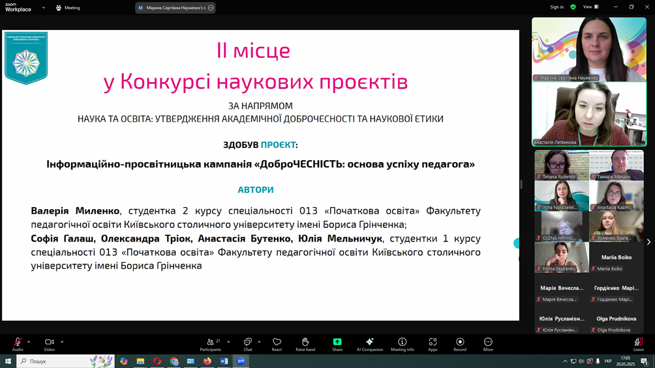Switch to the Meeting tab
The image size is (655, 368).
pyautogui.click(x=68, y=8)
